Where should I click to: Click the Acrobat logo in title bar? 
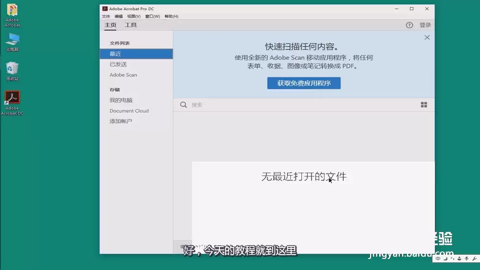click(105, 9)
